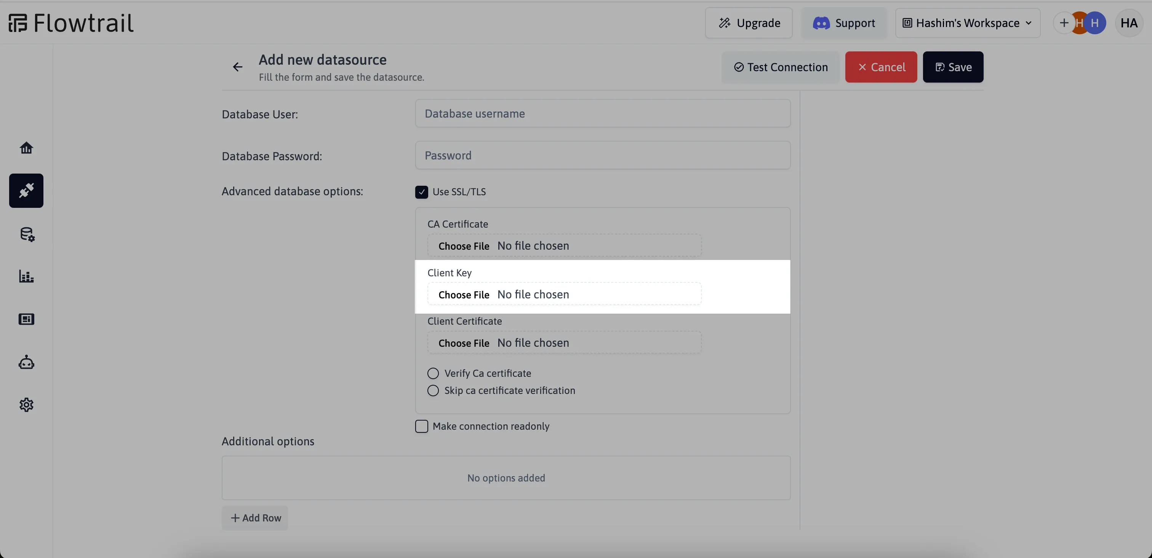Choose File for Client Certificate

[463, 343]
